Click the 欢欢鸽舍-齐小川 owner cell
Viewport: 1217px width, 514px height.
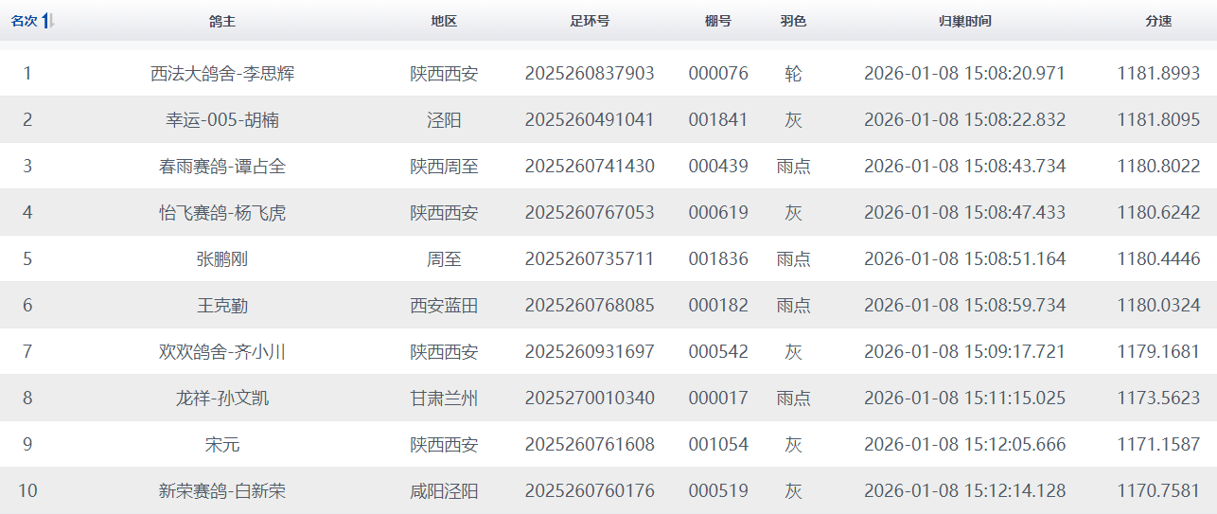point(222,351)
